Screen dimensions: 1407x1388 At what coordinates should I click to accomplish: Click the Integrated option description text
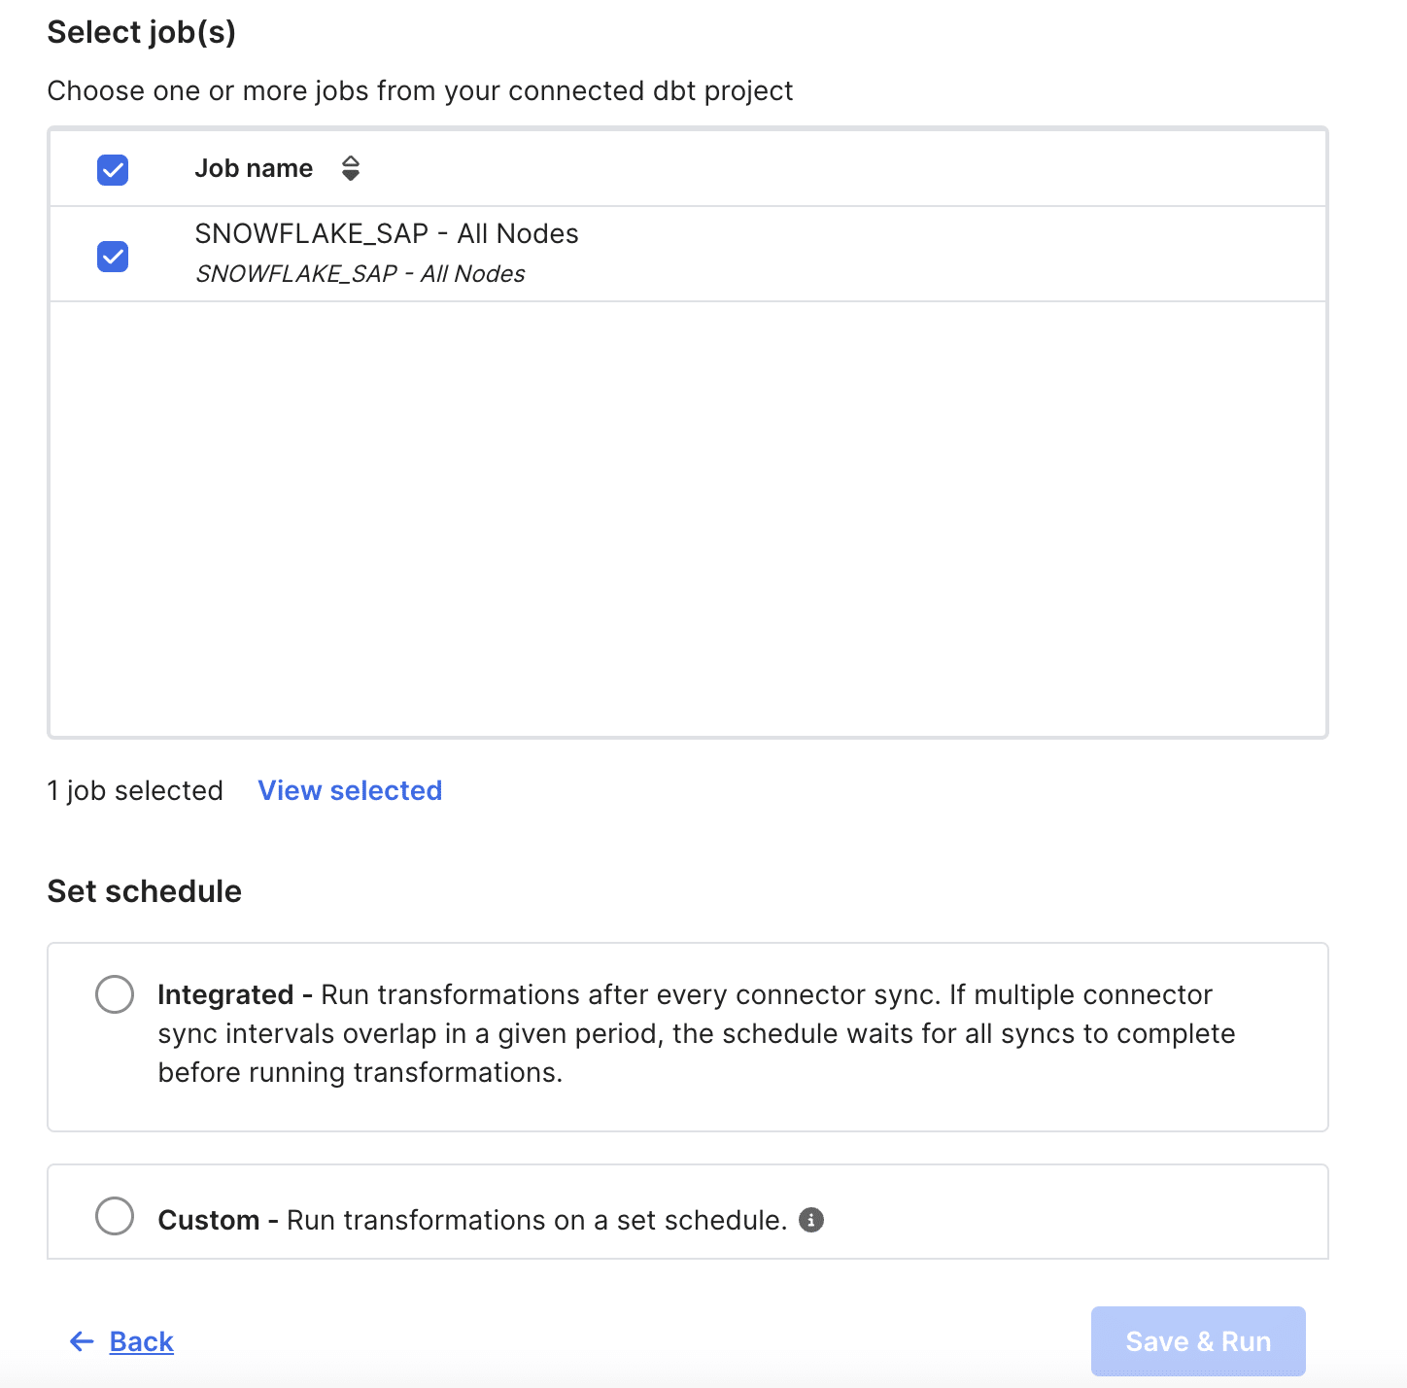point(696,1033)
